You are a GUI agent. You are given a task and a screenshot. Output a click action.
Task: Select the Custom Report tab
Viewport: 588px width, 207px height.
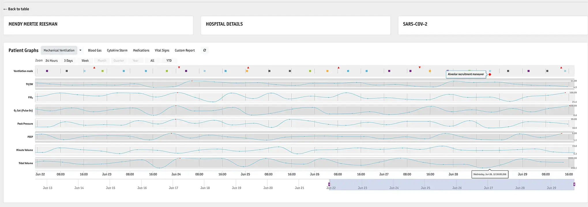(185, 50)
